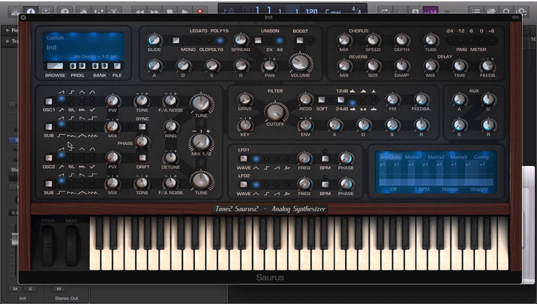Click the OSC2 SUB waveform selector button
Image resolution: width=537 pixels, height=304 pixels.
tap(49, 184)
